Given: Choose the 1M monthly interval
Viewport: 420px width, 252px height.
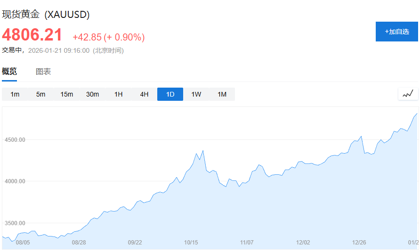Looking at the screenshot, I should click(x=222, y=94).
